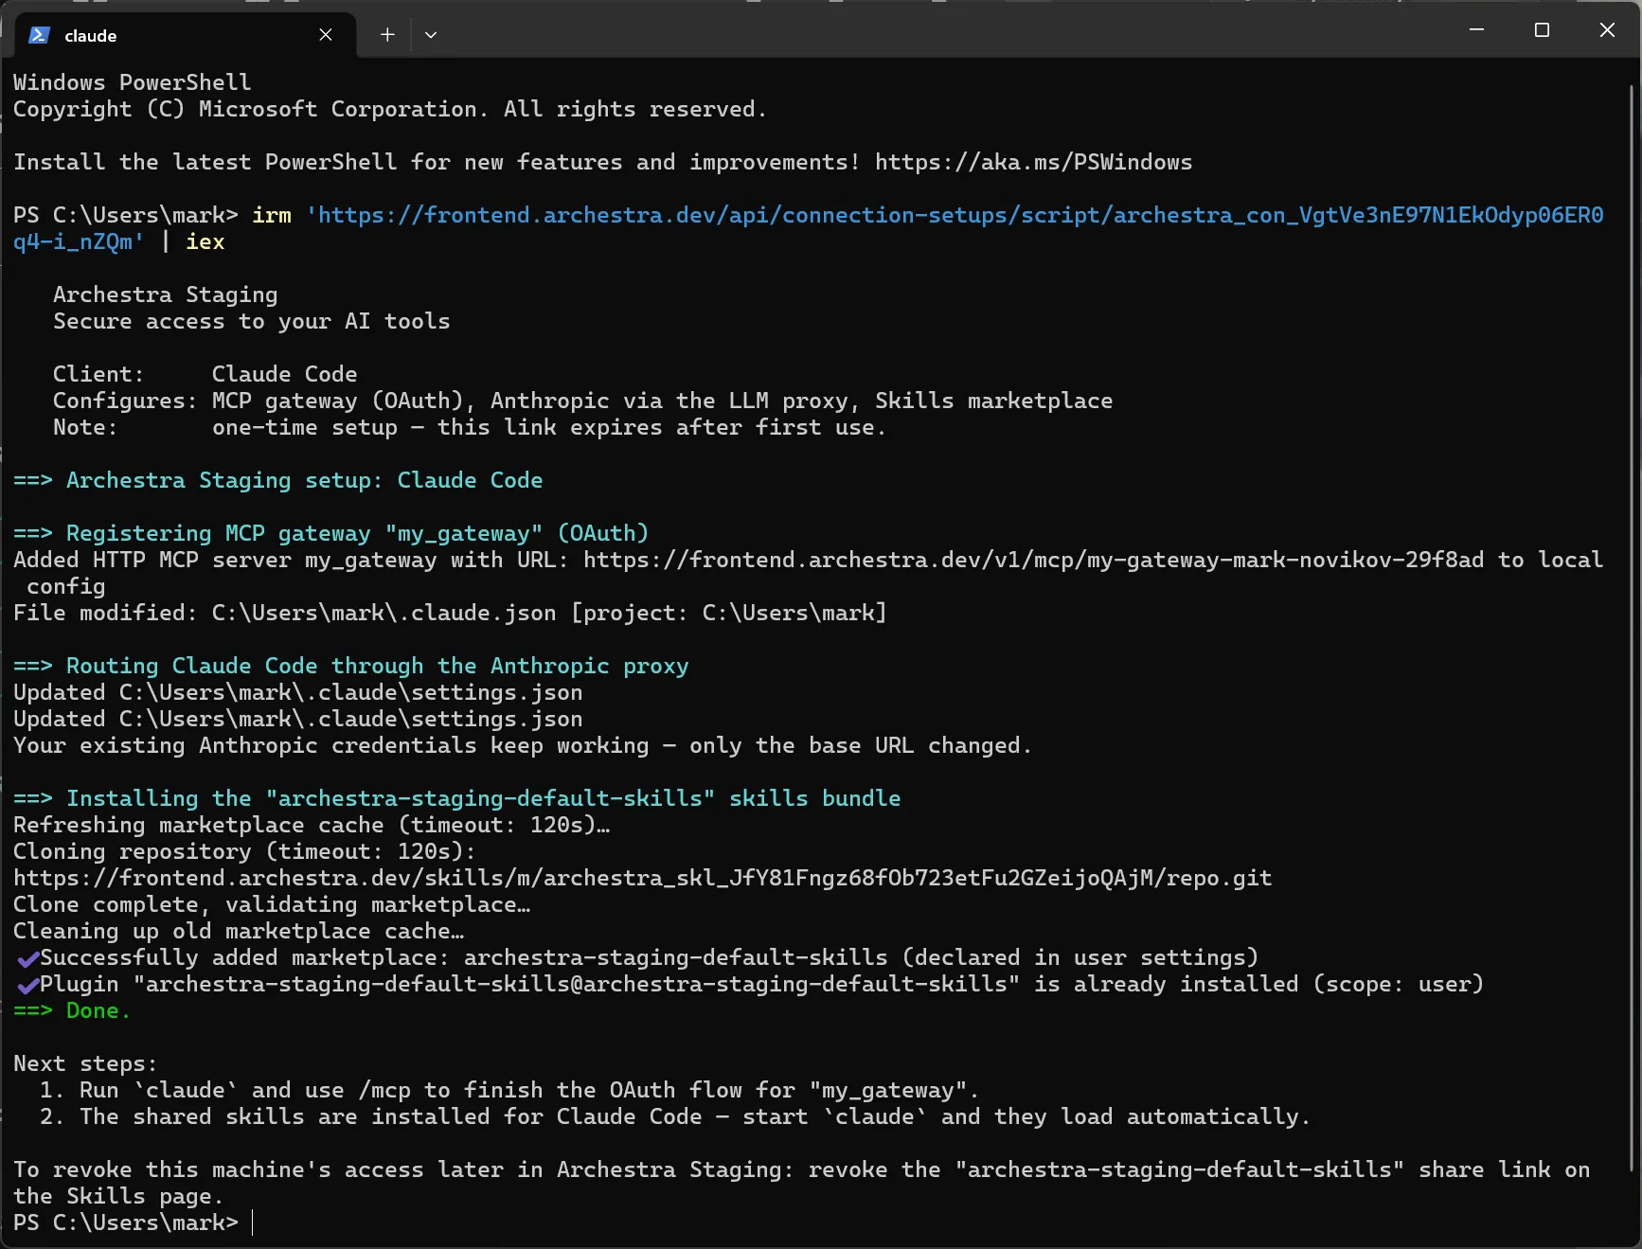
Task: Click step 1 'Run `claude` and use /mcp'
Action: (509, 1090)
